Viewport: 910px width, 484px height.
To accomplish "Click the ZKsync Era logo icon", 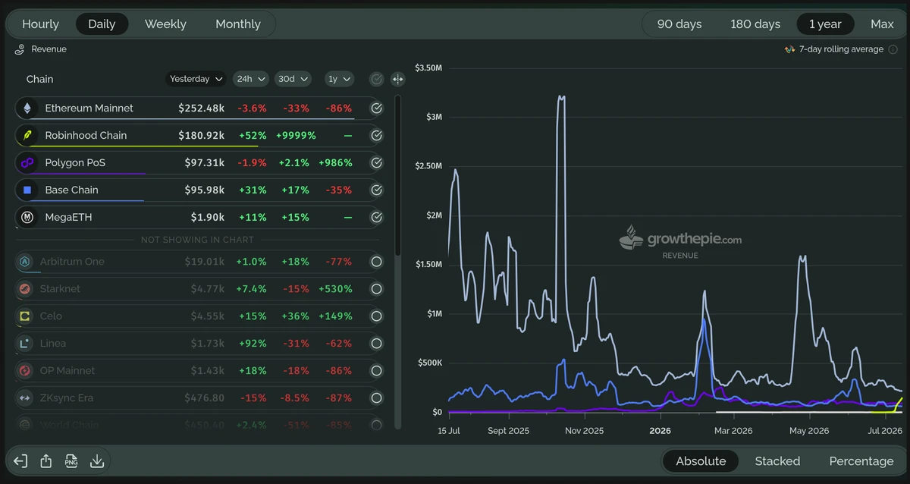I will [x=25, y=398].
